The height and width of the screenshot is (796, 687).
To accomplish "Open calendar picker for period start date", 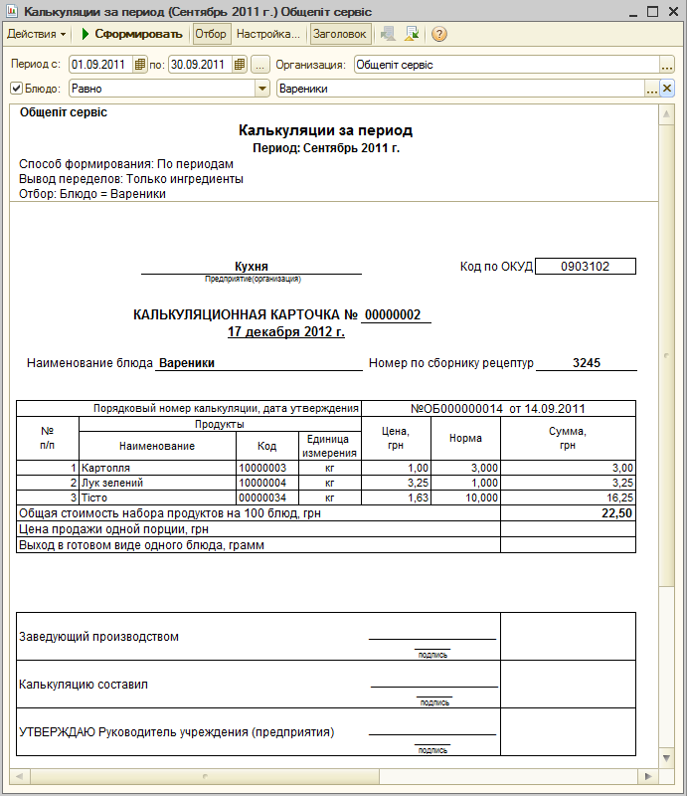I will pos(140,65).
